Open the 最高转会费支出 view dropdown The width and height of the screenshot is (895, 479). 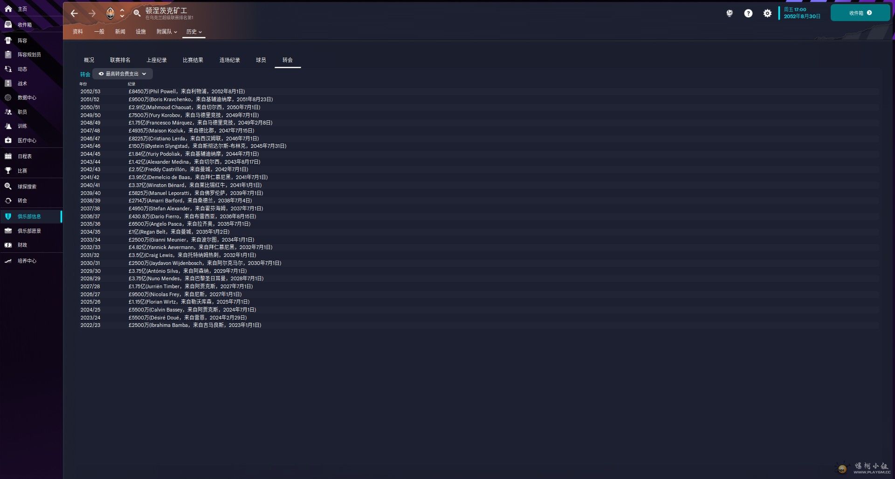pos(123,74)
